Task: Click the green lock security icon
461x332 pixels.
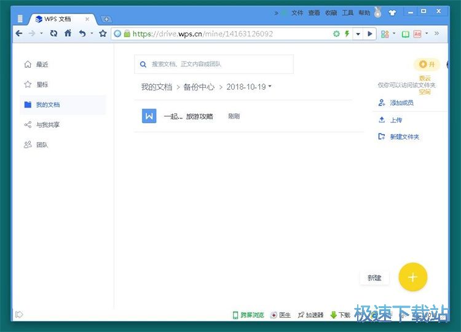Action: click(x=127, y=34)
